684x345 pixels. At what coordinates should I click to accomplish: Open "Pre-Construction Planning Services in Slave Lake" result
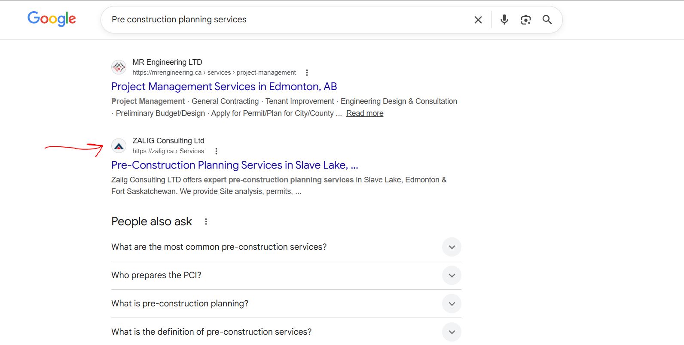234,165
